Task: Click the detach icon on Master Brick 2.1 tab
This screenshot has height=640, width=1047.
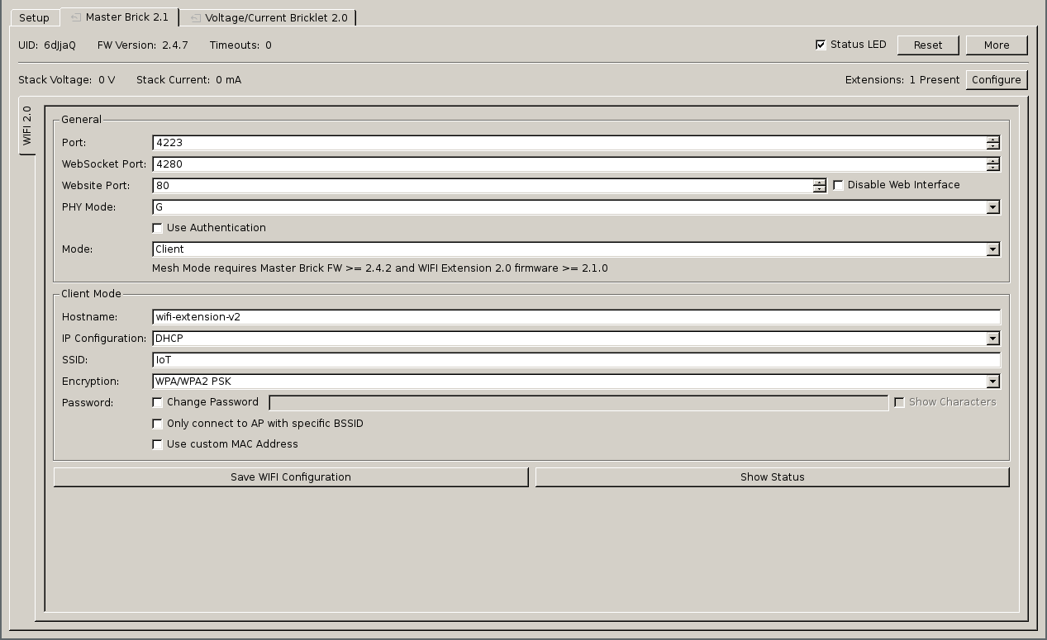Action: (75, 17)
